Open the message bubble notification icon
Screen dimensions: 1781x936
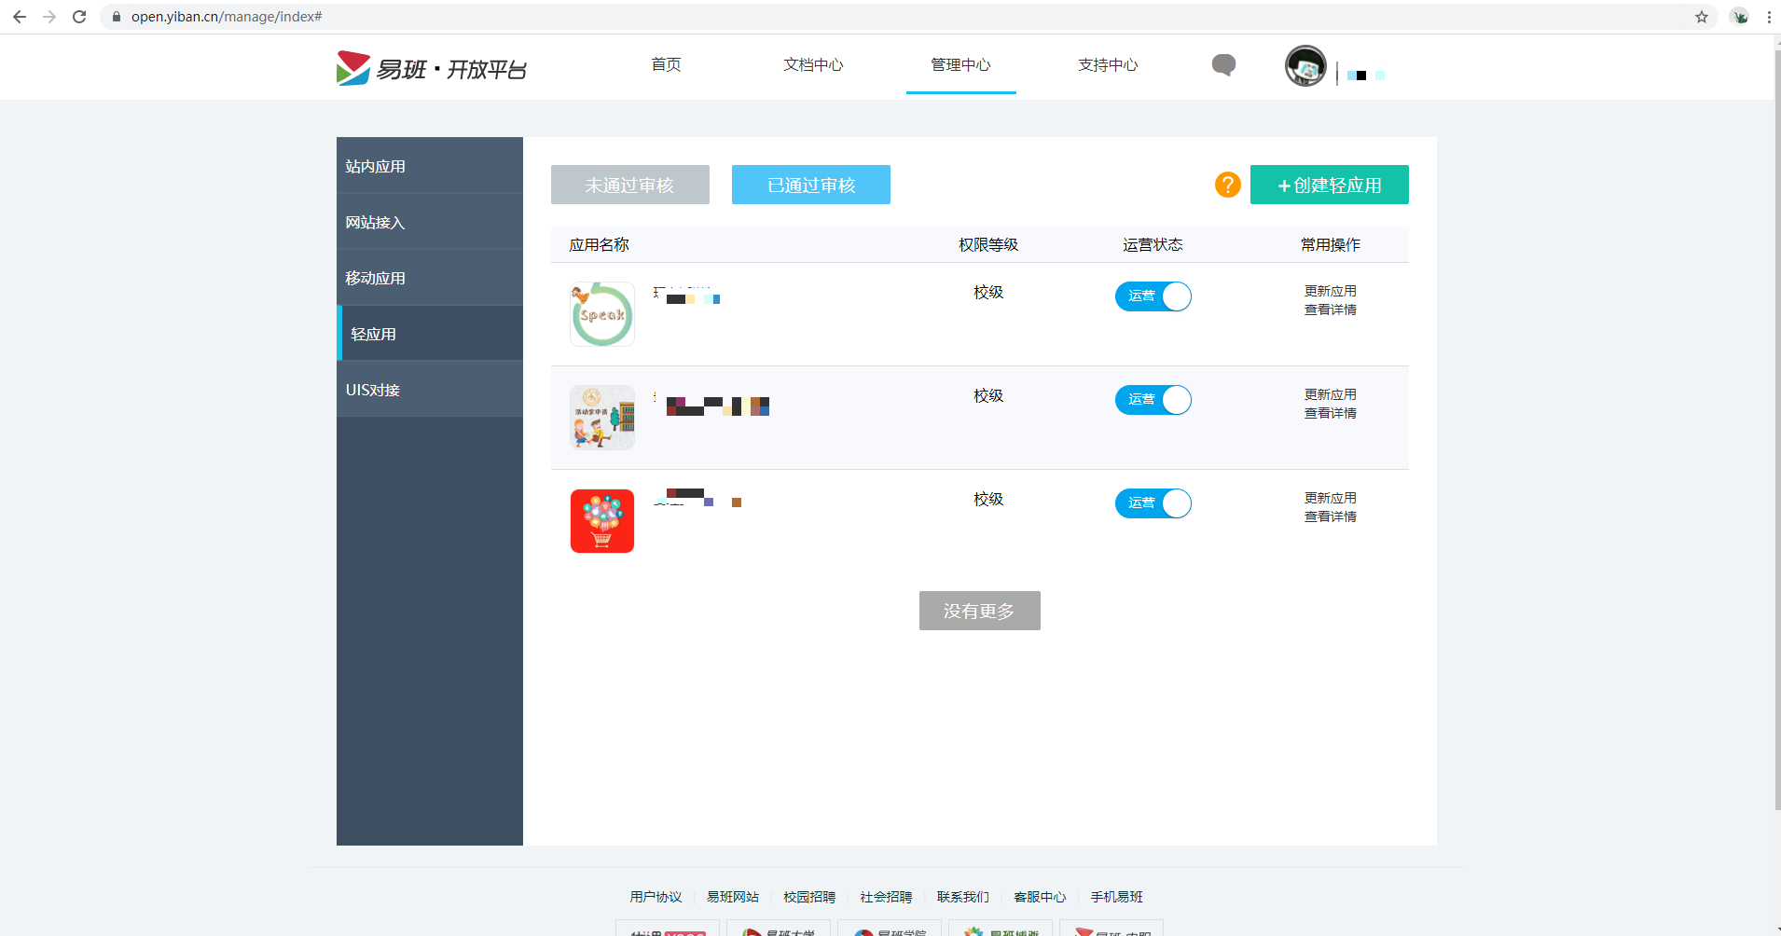(1223, 65)
